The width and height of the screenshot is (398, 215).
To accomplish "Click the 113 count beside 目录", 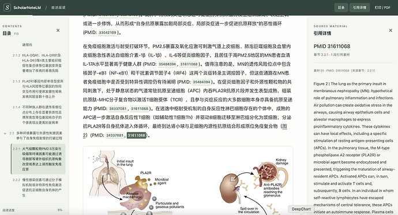I will pyautogui.click(x=16, y=33).
